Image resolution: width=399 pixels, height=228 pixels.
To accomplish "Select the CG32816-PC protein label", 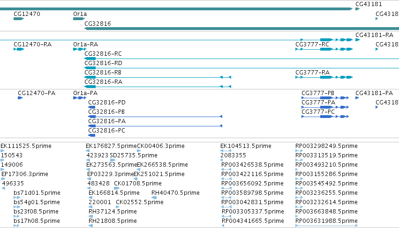I will [106, 131].
